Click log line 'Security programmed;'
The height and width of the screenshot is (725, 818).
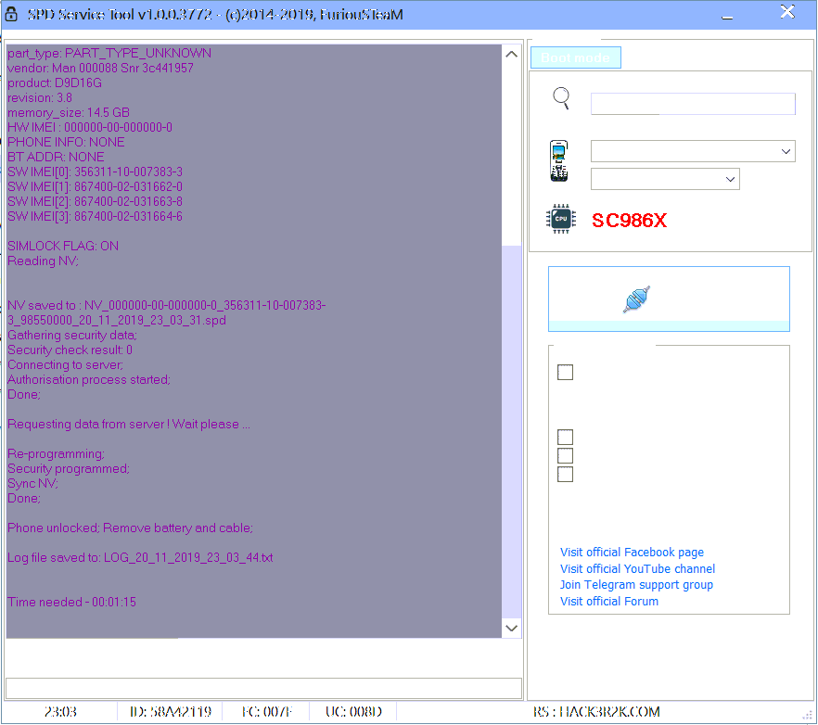(69, 469)
